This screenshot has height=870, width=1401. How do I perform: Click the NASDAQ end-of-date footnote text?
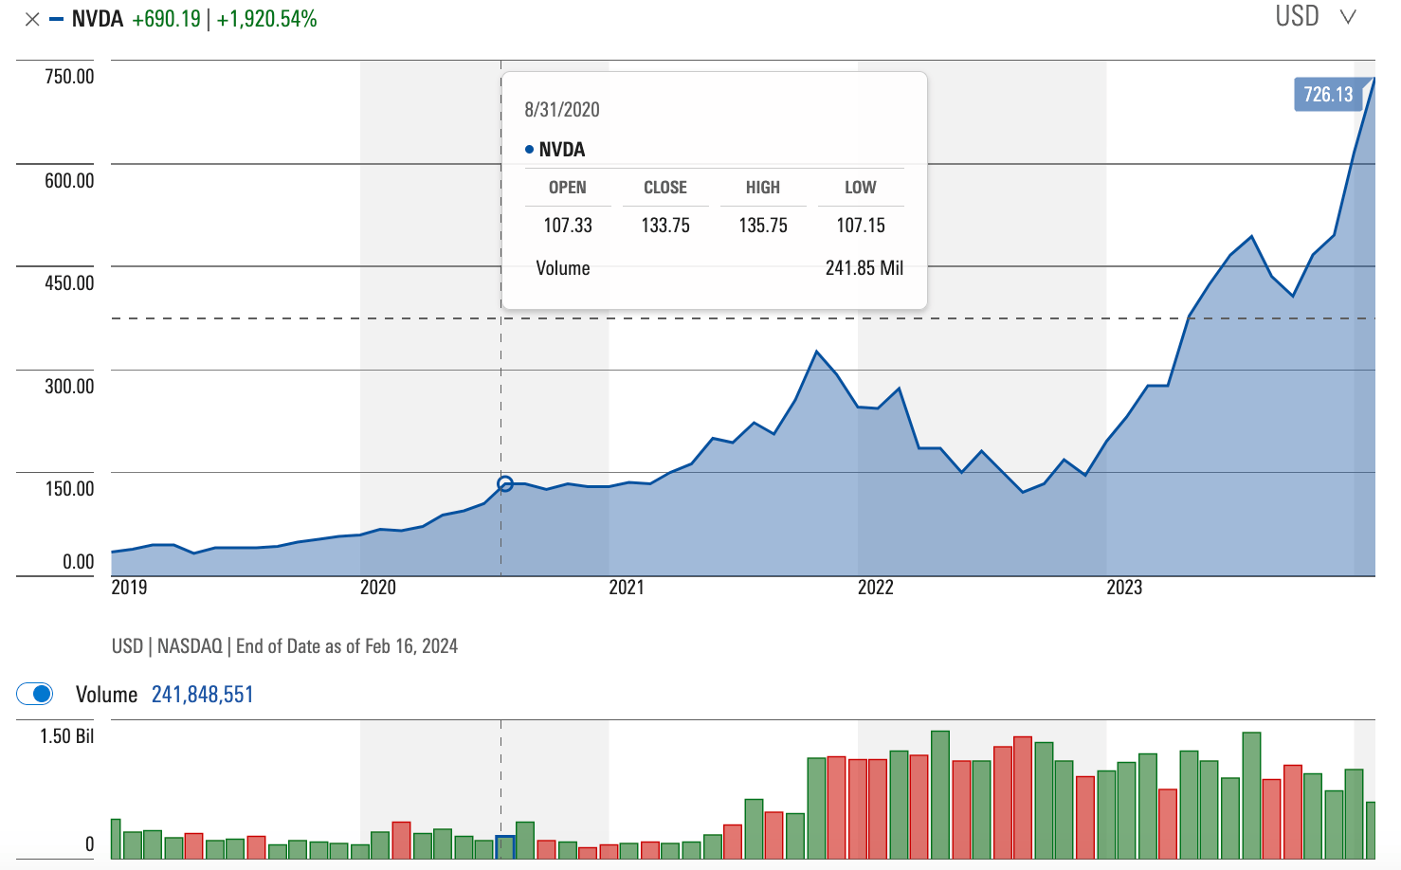[284, 646]
